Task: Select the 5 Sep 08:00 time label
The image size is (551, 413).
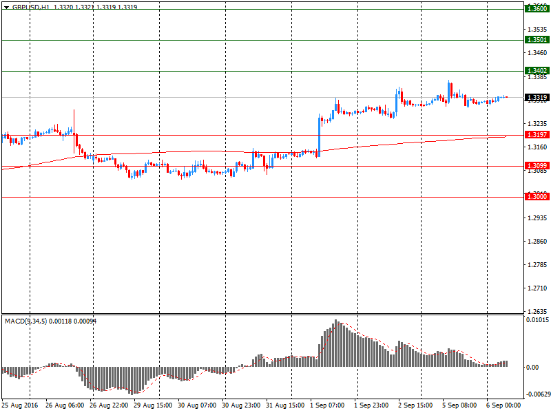Action: (459, 405)
